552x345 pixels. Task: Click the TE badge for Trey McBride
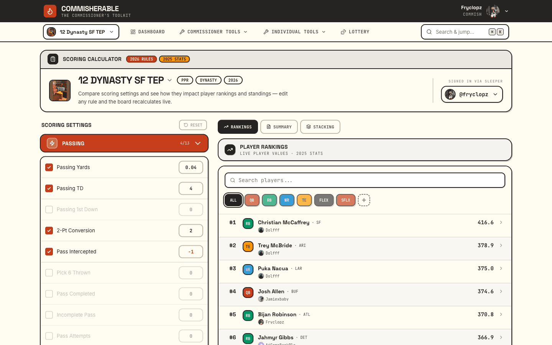[248, 246]
